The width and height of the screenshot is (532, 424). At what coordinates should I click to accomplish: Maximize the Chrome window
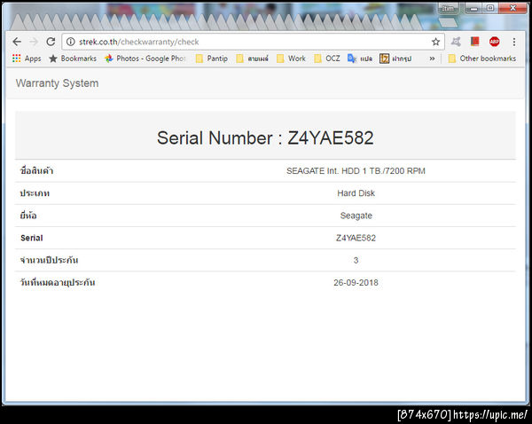tap(490, 9)
